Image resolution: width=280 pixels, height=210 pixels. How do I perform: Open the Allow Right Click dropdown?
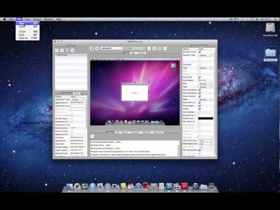[206, 144]
